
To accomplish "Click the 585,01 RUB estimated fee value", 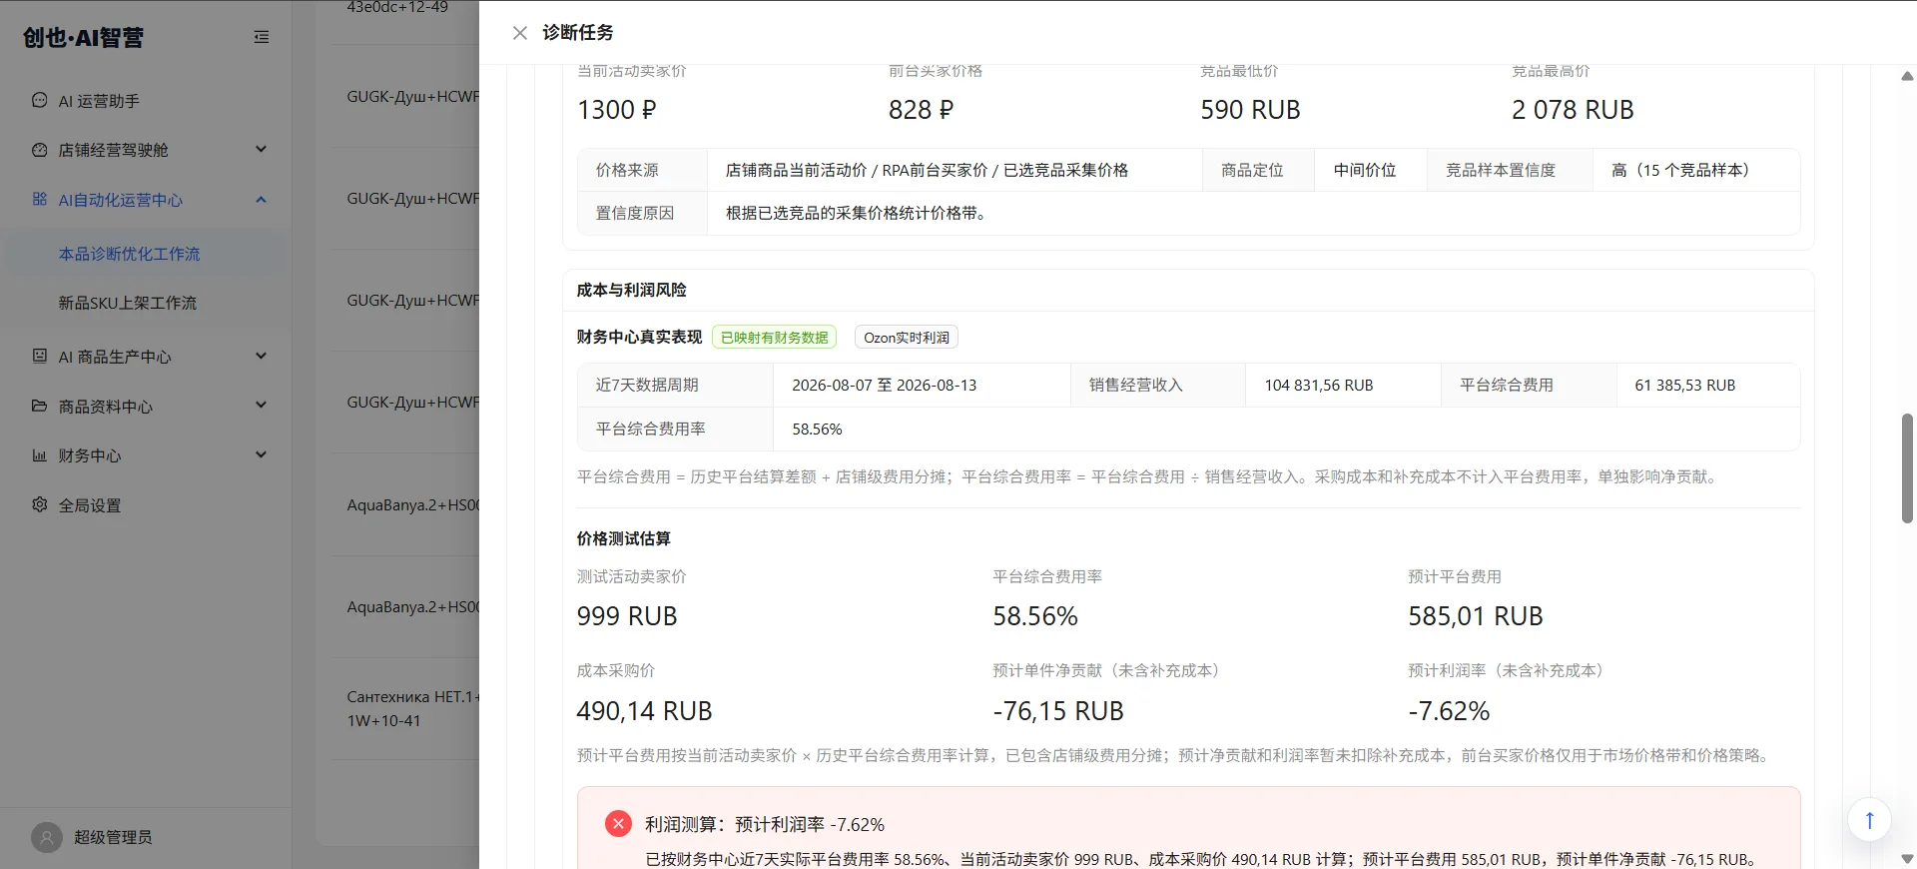I will click(x=1476, y=616).
